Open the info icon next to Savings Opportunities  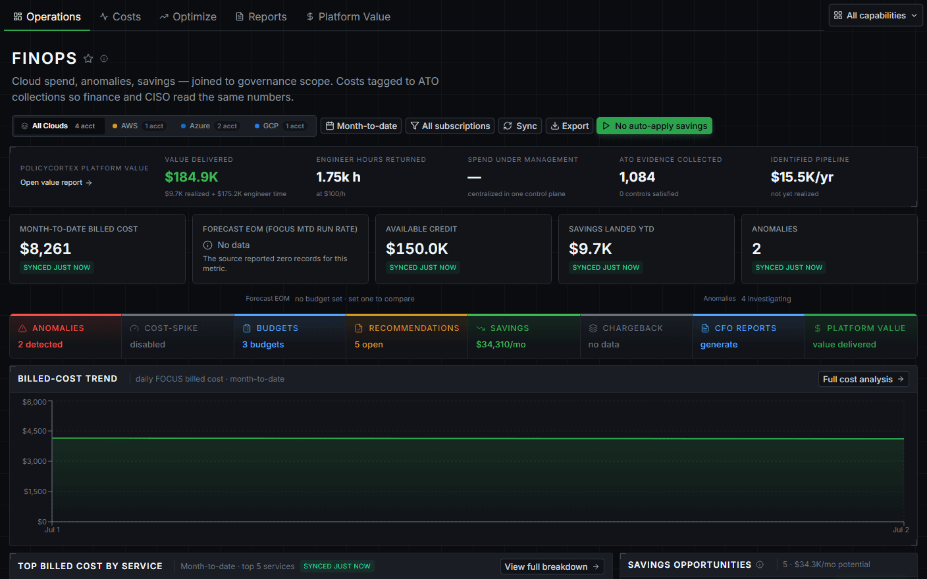point(760,565)
